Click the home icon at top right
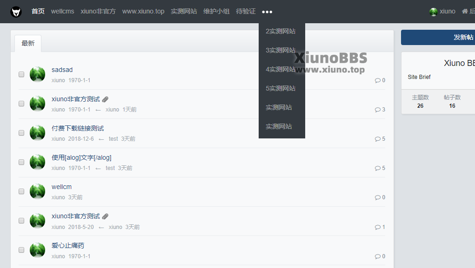The height and width of the screenshot is (268, 475). pos(465,11)
